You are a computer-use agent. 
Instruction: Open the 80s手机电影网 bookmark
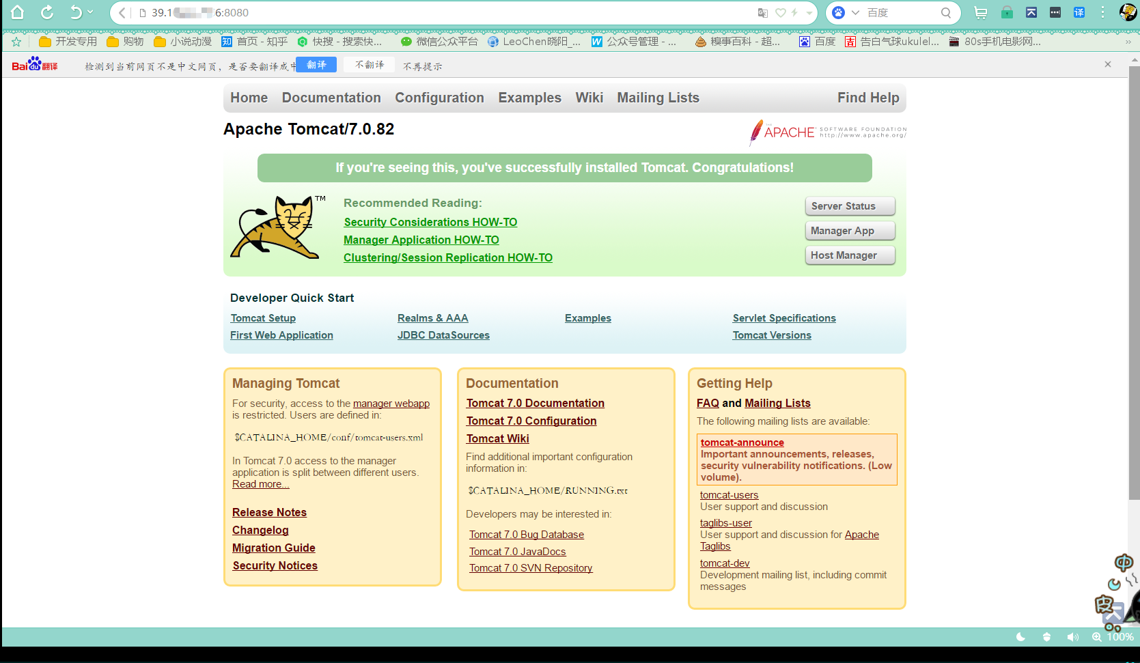[995, 42]
